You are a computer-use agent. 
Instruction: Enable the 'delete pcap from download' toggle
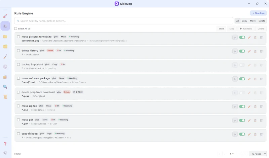tap(242, 93)
